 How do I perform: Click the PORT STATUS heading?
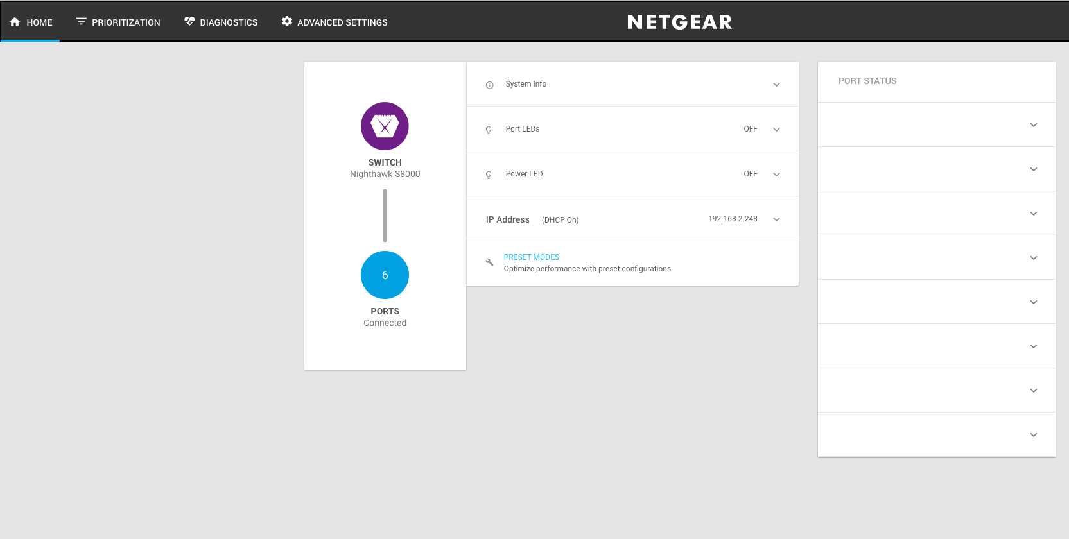coord(867,81)
